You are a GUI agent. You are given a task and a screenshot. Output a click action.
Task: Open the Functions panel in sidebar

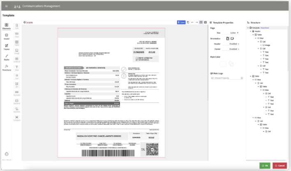pos(7,67)
